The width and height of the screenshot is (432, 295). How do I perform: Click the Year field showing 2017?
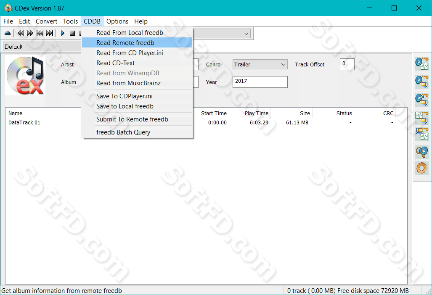(260, 82)
